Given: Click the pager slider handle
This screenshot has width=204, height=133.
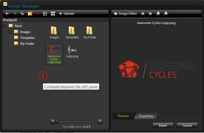Looking at the screenshot, I should (x=57, y=122).
